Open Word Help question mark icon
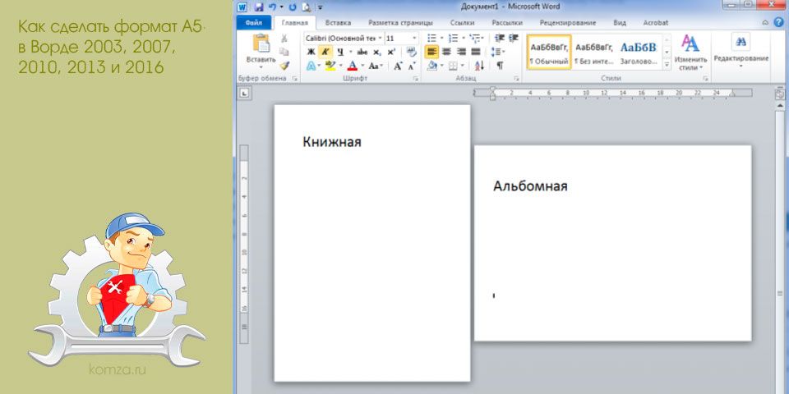Screen dimensions: 789x394 coord(779,22)
